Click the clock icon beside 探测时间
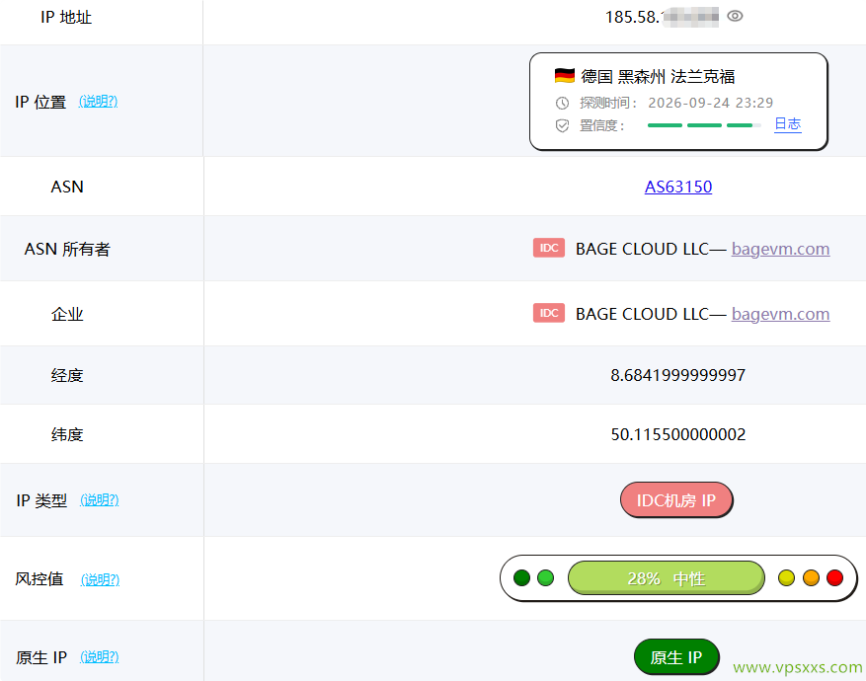 (562, 103)
